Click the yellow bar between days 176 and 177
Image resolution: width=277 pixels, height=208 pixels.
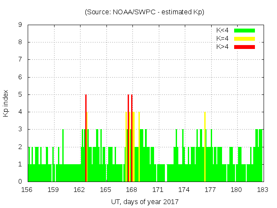pos(205,146)
